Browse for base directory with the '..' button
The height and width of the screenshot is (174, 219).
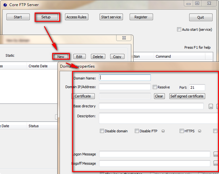211,106
